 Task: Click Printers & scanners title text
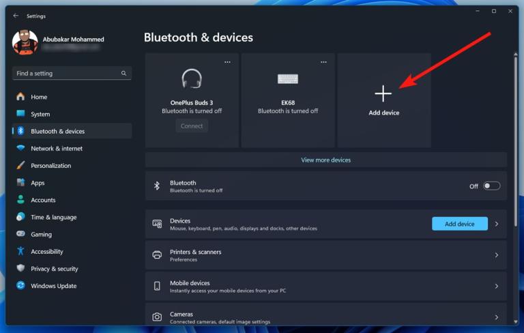196,252
